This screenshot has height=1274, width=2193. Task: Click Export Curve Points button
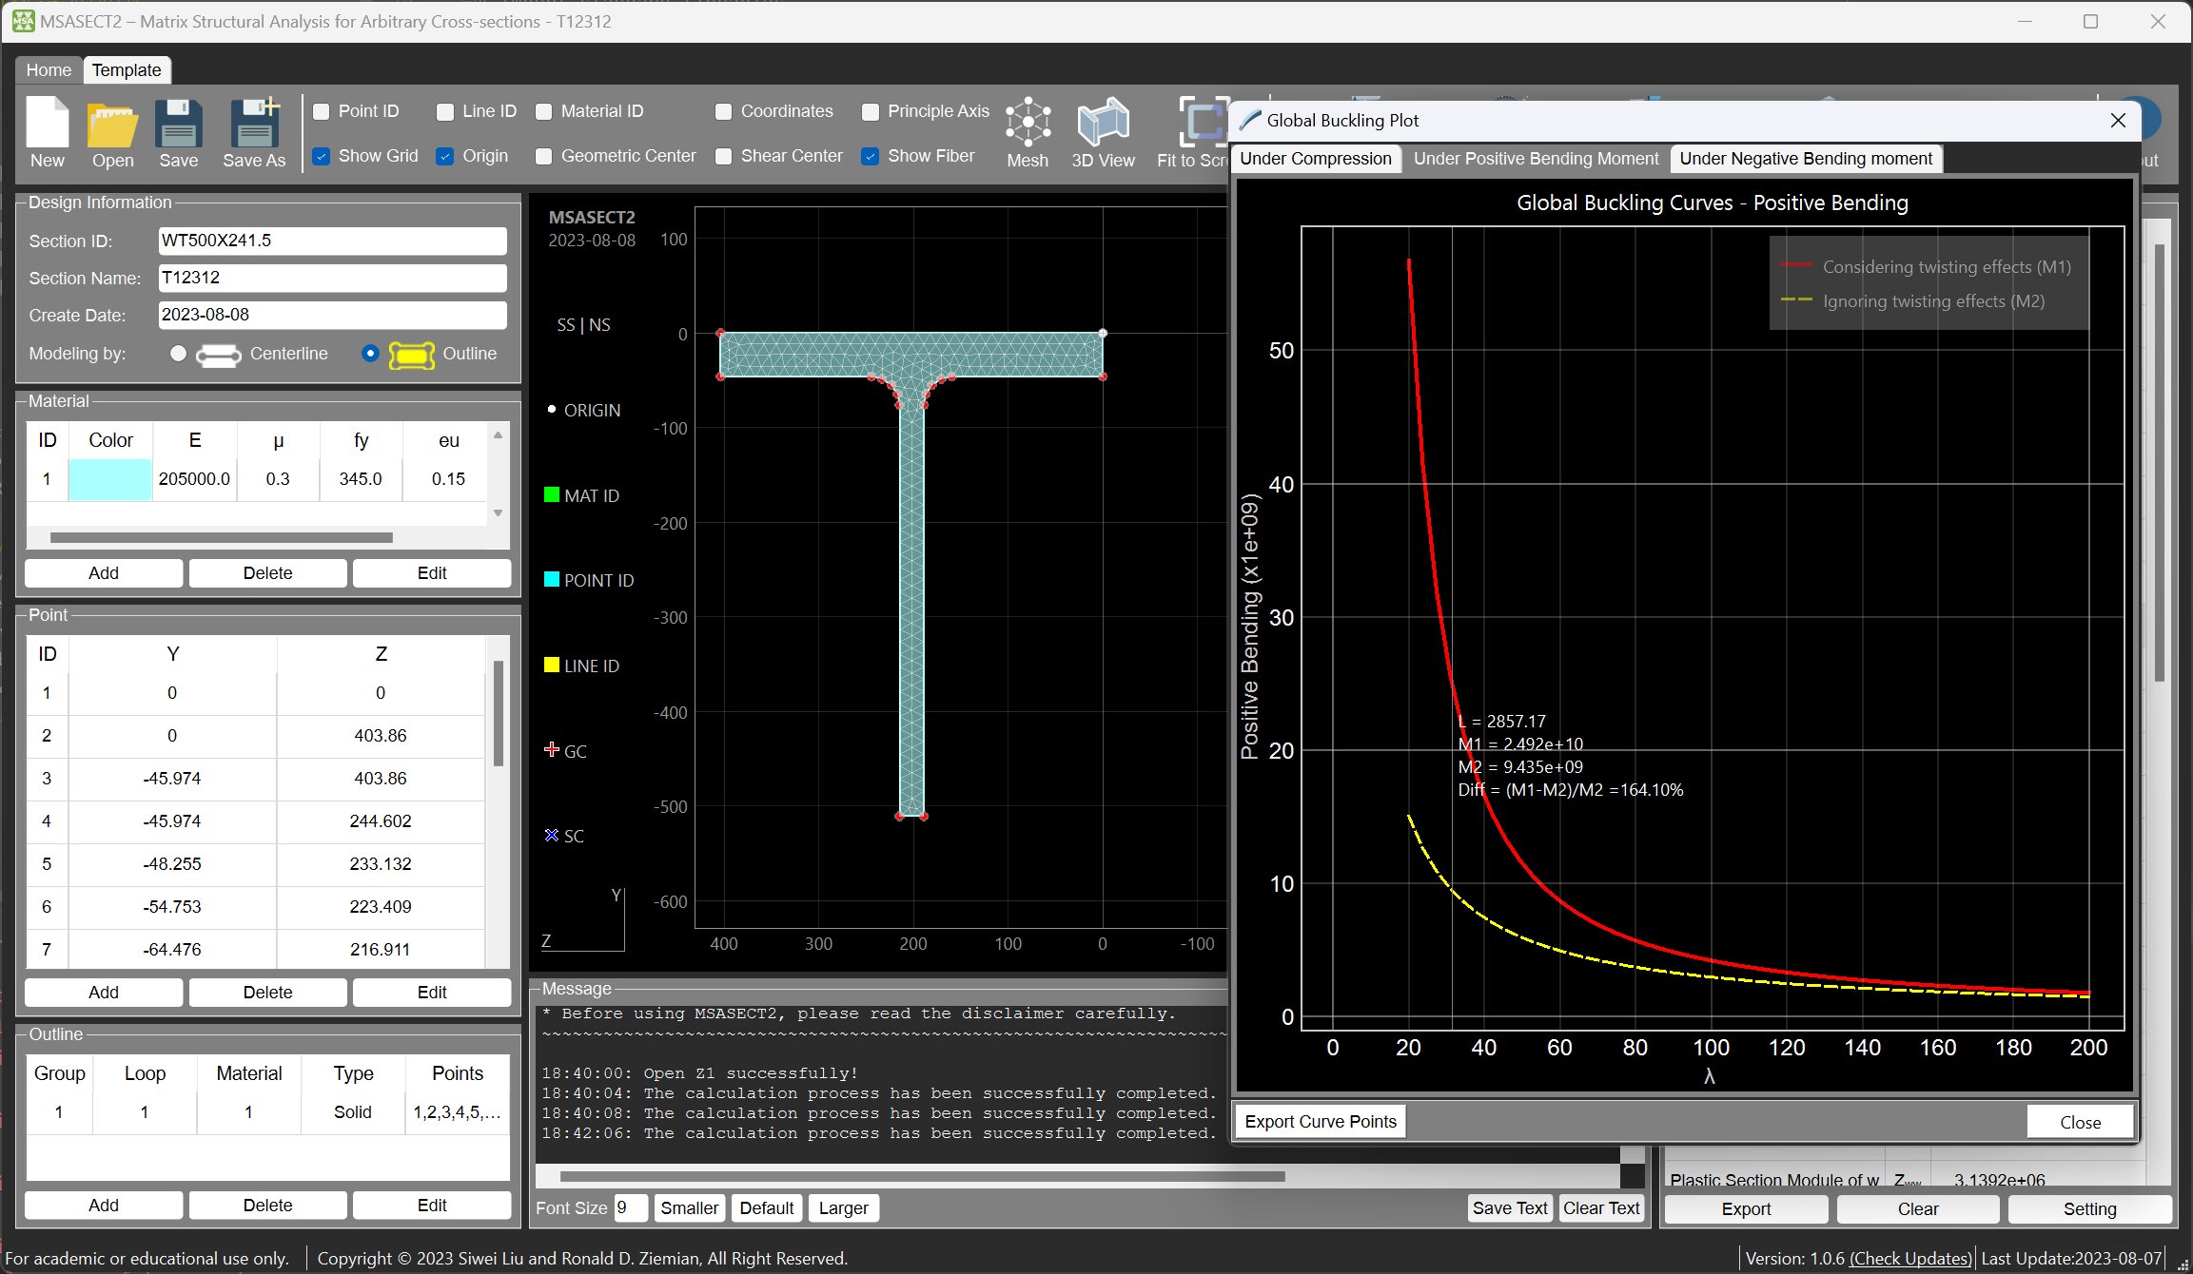pyautogui.click(x=1321, y=1121)
